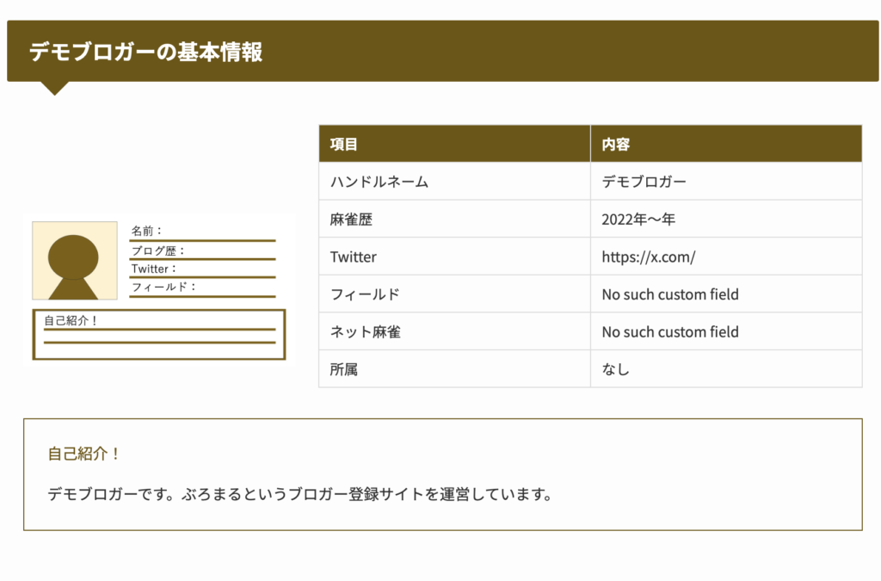Click the ハンドルネーム table cell

379,182
